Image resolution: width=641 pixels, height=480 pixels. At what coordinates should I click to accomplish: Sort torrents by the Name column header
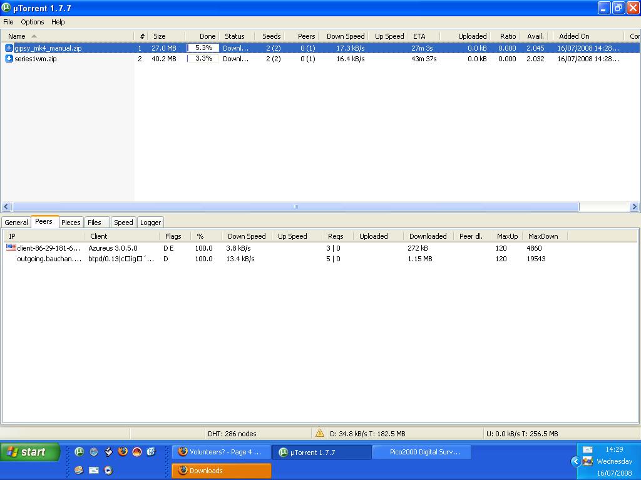pos(17,36)
